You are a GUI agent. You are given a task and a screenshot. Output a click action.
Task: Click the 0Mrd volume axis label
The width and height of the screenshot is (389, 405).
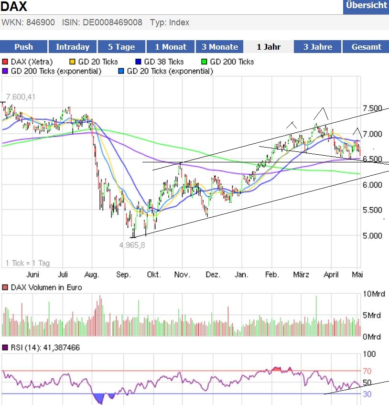pos(372,337)
